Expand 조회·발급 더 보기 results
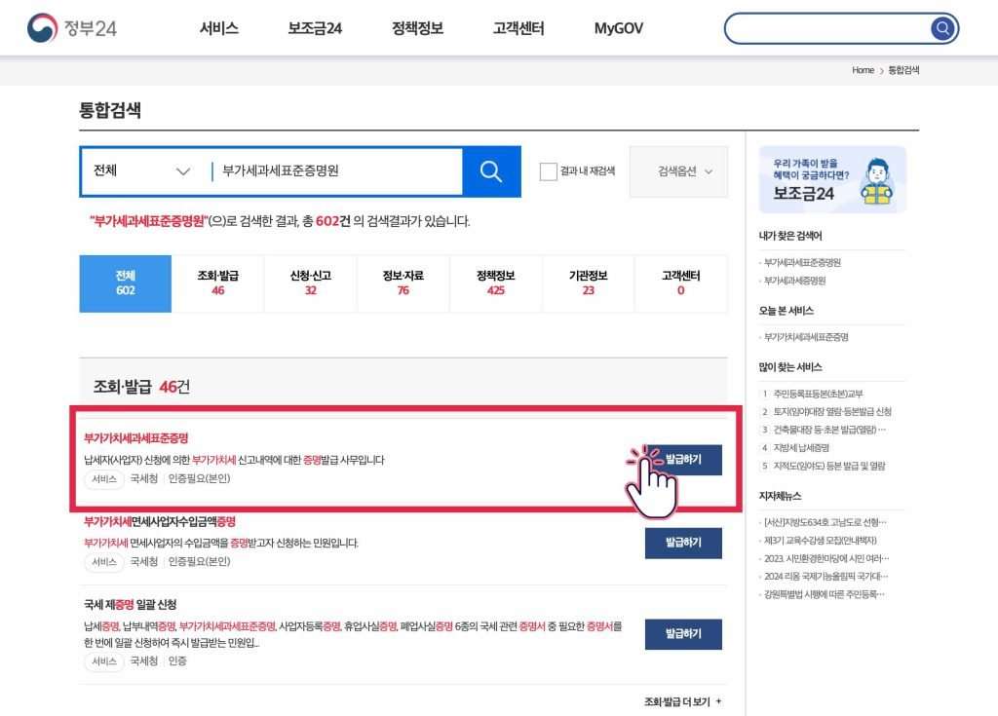 coord(682,701)
